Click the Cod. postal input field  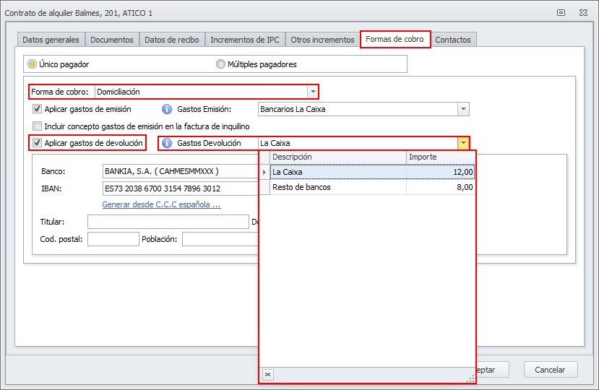click(113, 239)
